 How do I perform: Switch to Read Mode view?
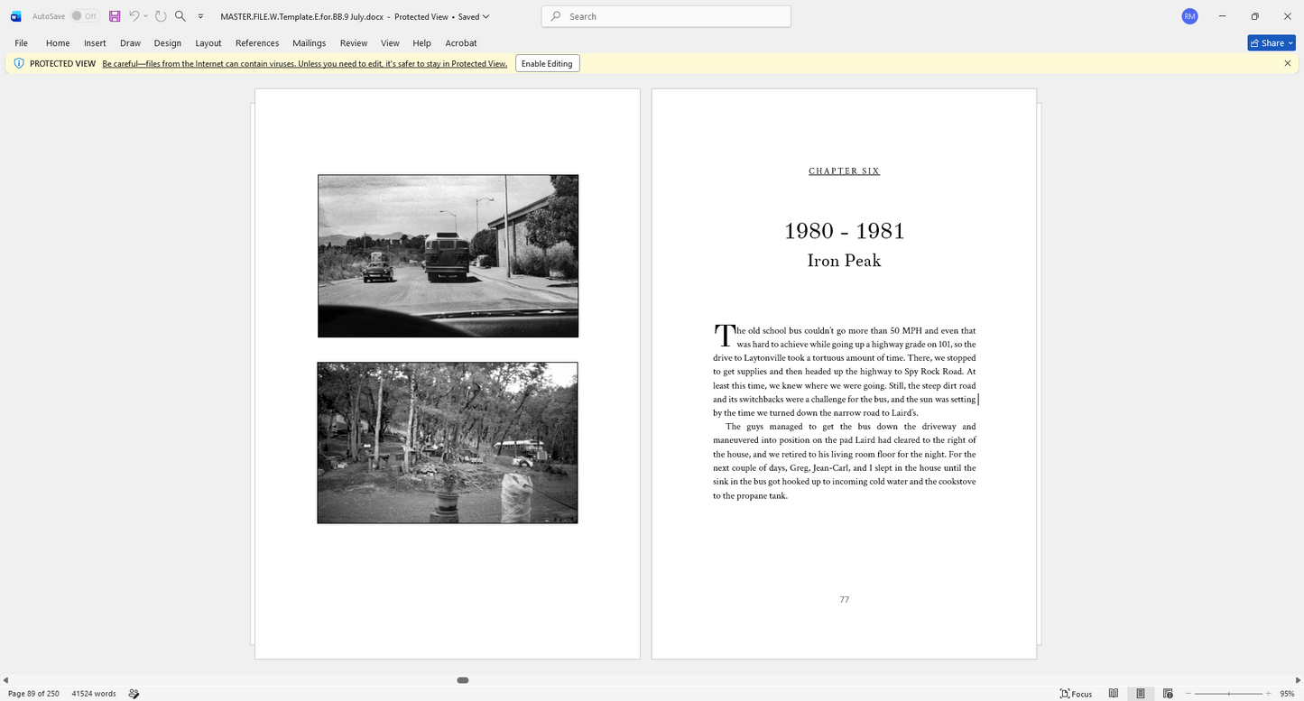(1114, 694)
